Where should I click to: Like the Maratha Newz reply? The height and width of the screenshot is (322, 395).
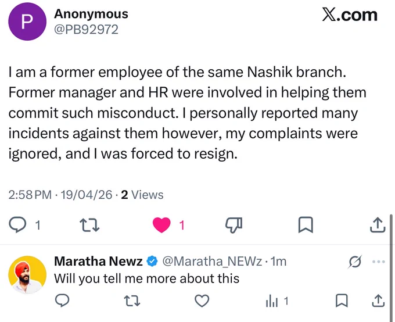pyautogui.click(x=202, y=301)
